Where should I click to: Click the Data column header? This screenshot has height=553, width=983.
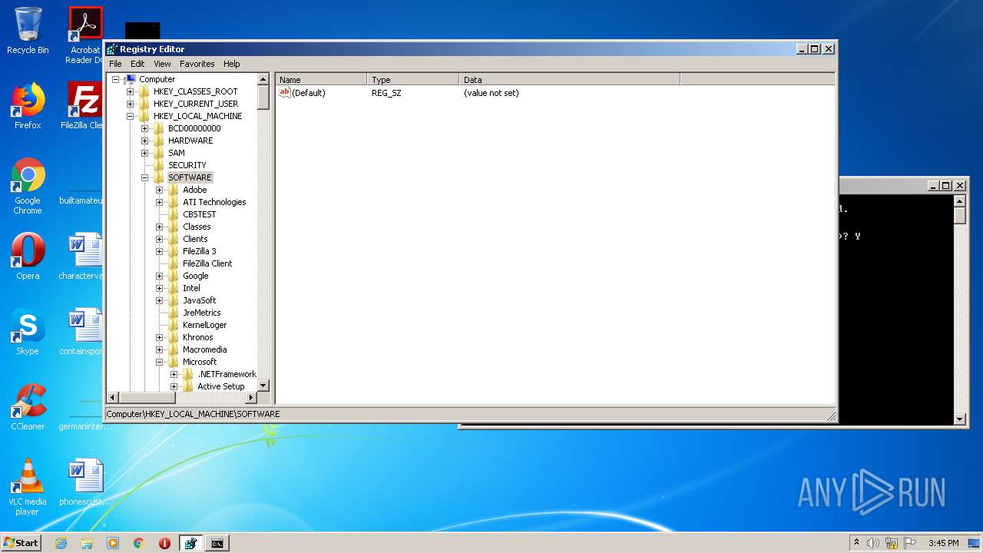coord(570,79)
